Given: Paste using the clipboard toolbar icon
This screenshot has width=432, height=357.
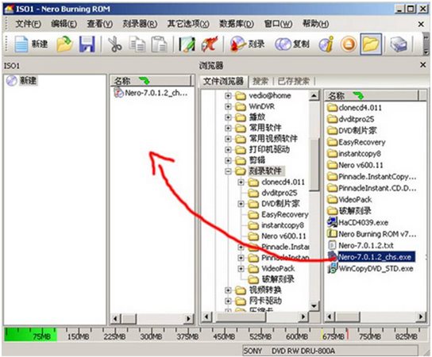Looking at the screenshot, I should (x=159, y=44).
